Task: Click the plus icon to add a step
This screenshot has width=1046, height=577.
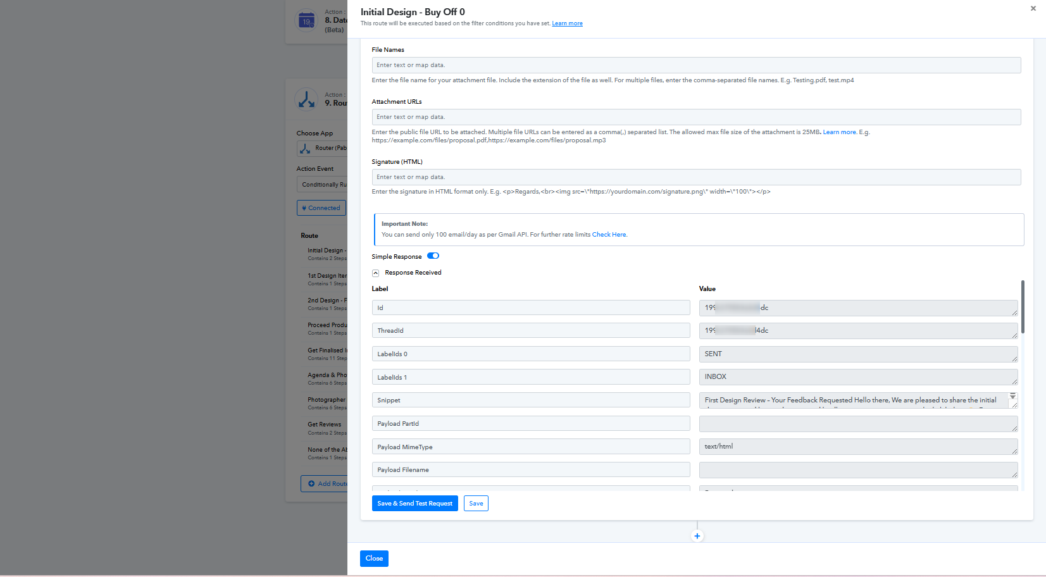Action: click(697, 536)
